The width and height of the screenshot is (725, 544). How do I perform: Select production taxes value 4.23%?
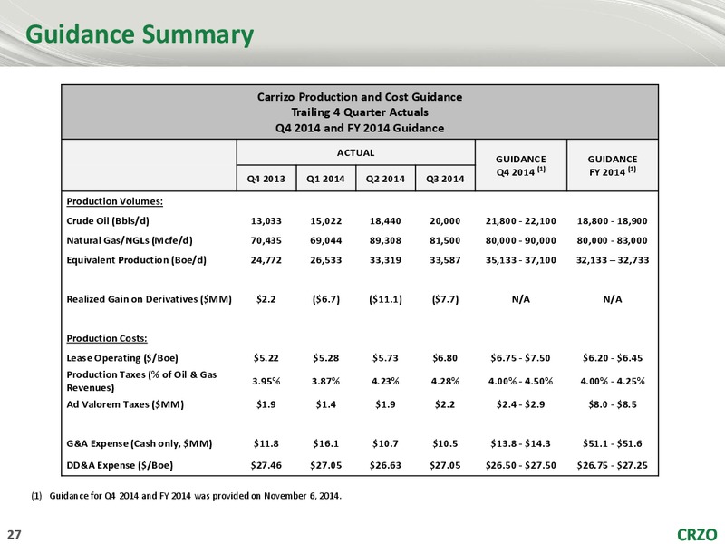(x=386, y=381)
